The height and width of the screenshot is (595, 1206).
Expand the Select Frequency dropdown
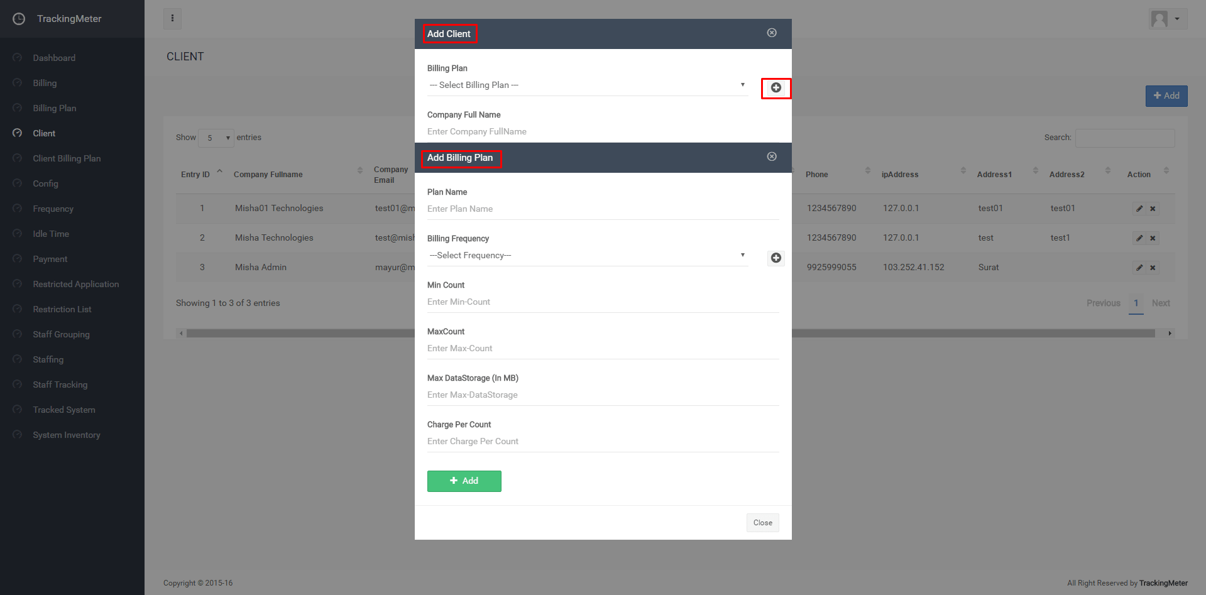pos(587,256)
